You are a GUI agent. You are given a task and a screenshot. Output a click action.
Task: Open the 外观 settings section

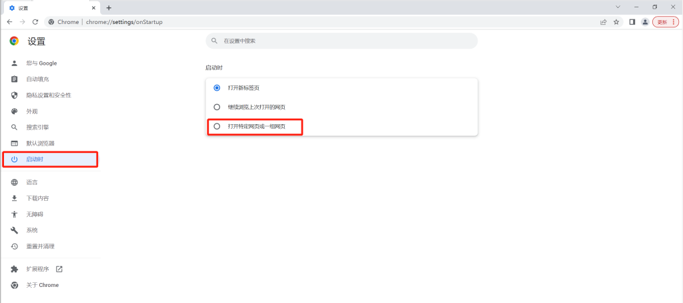[32, 111]
